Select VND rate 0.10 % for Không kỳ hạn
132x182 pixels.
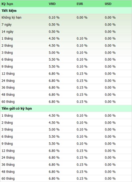point(54,18)
